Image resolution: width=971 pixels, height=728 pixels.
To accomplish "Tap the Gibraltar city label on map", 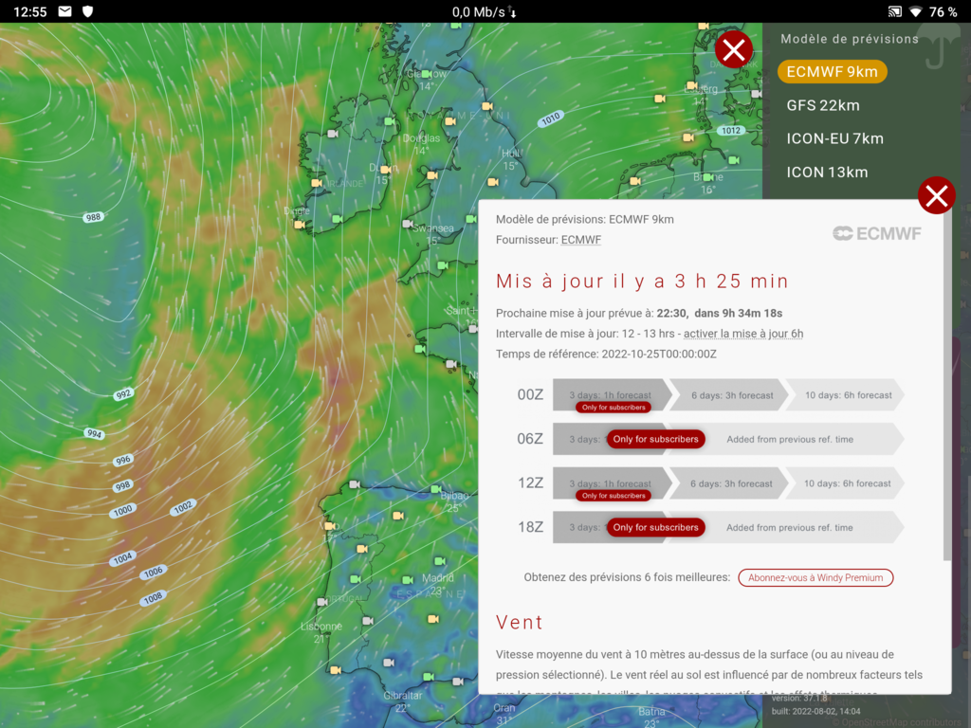I will tap(402, 695).
